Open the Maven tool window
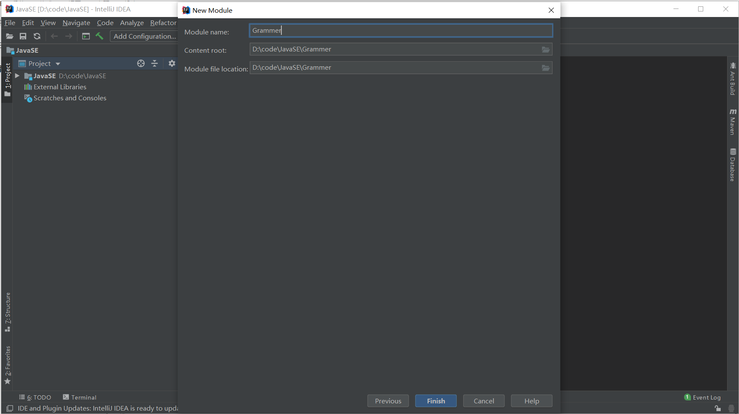This screenshot has height=414, width=739. (733, 122)
